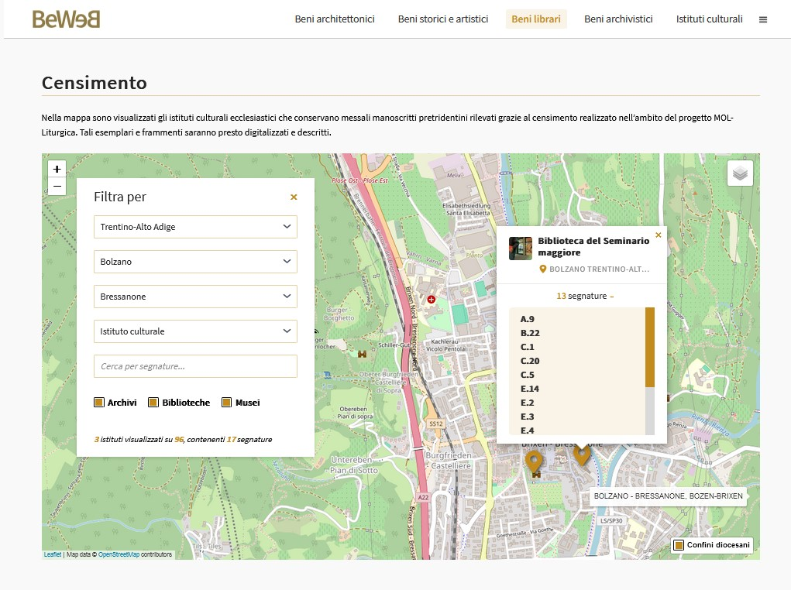Open the map layers control

point(740,173)
